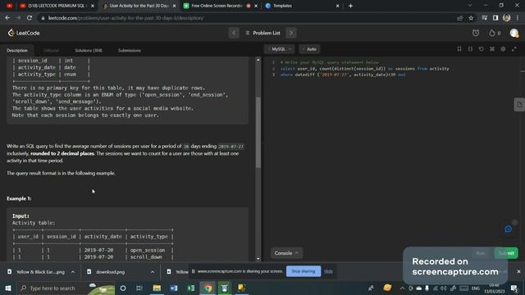
Task: Open the editor settings gear
Action: [x=503, y=49]
